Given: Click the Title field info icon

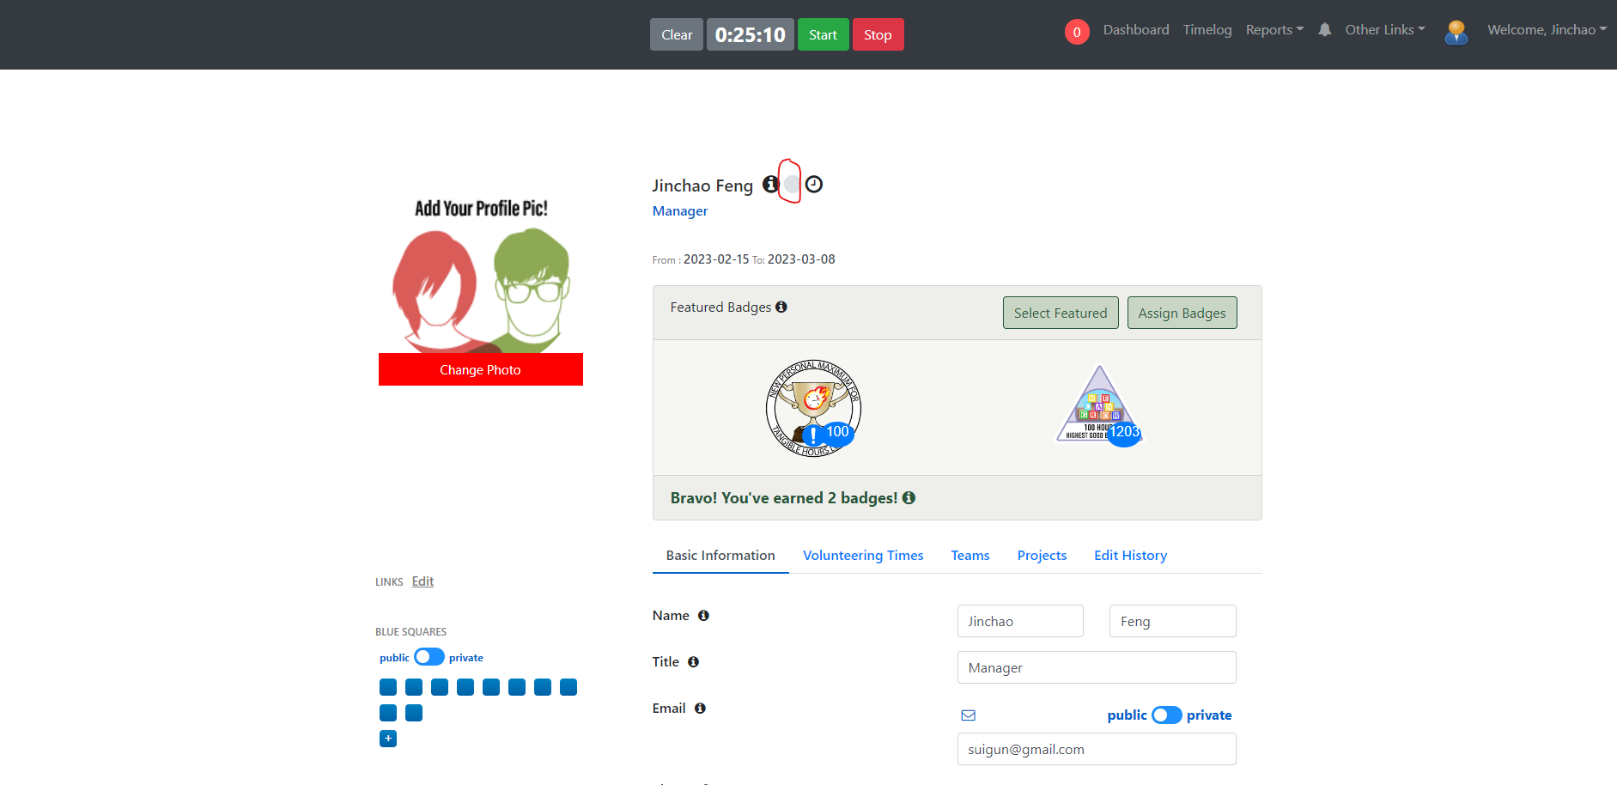Looking at the screenshot, I should point(693,661).
